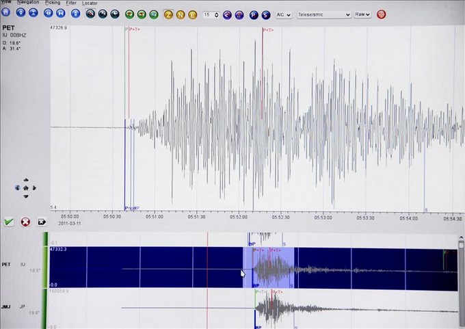Open the AIC picker dropdown
465x329 pixels.
click(x=283, y=14)
